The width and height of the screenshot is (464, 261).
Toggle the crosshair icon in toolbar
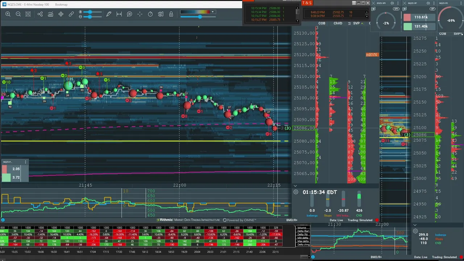click(x=140, y=14)
